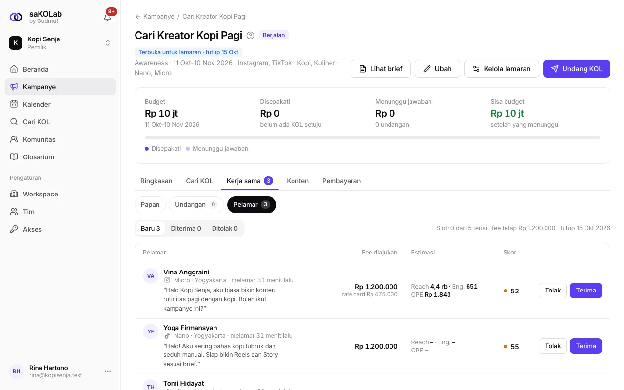This screenshot has width=624, height=390.
Task: Open the Konten tab
Action: (298, 181)
